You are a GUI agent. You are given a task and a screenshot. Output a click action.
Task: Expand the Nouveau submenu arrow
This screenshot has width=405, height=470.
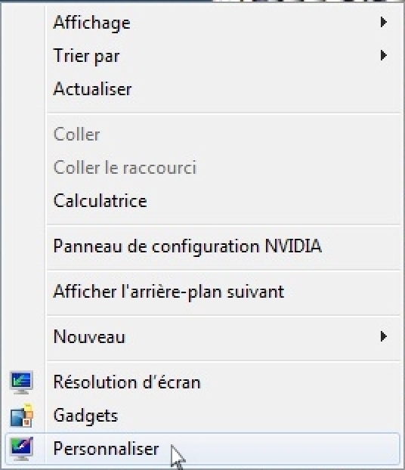(x=383, y=336)
